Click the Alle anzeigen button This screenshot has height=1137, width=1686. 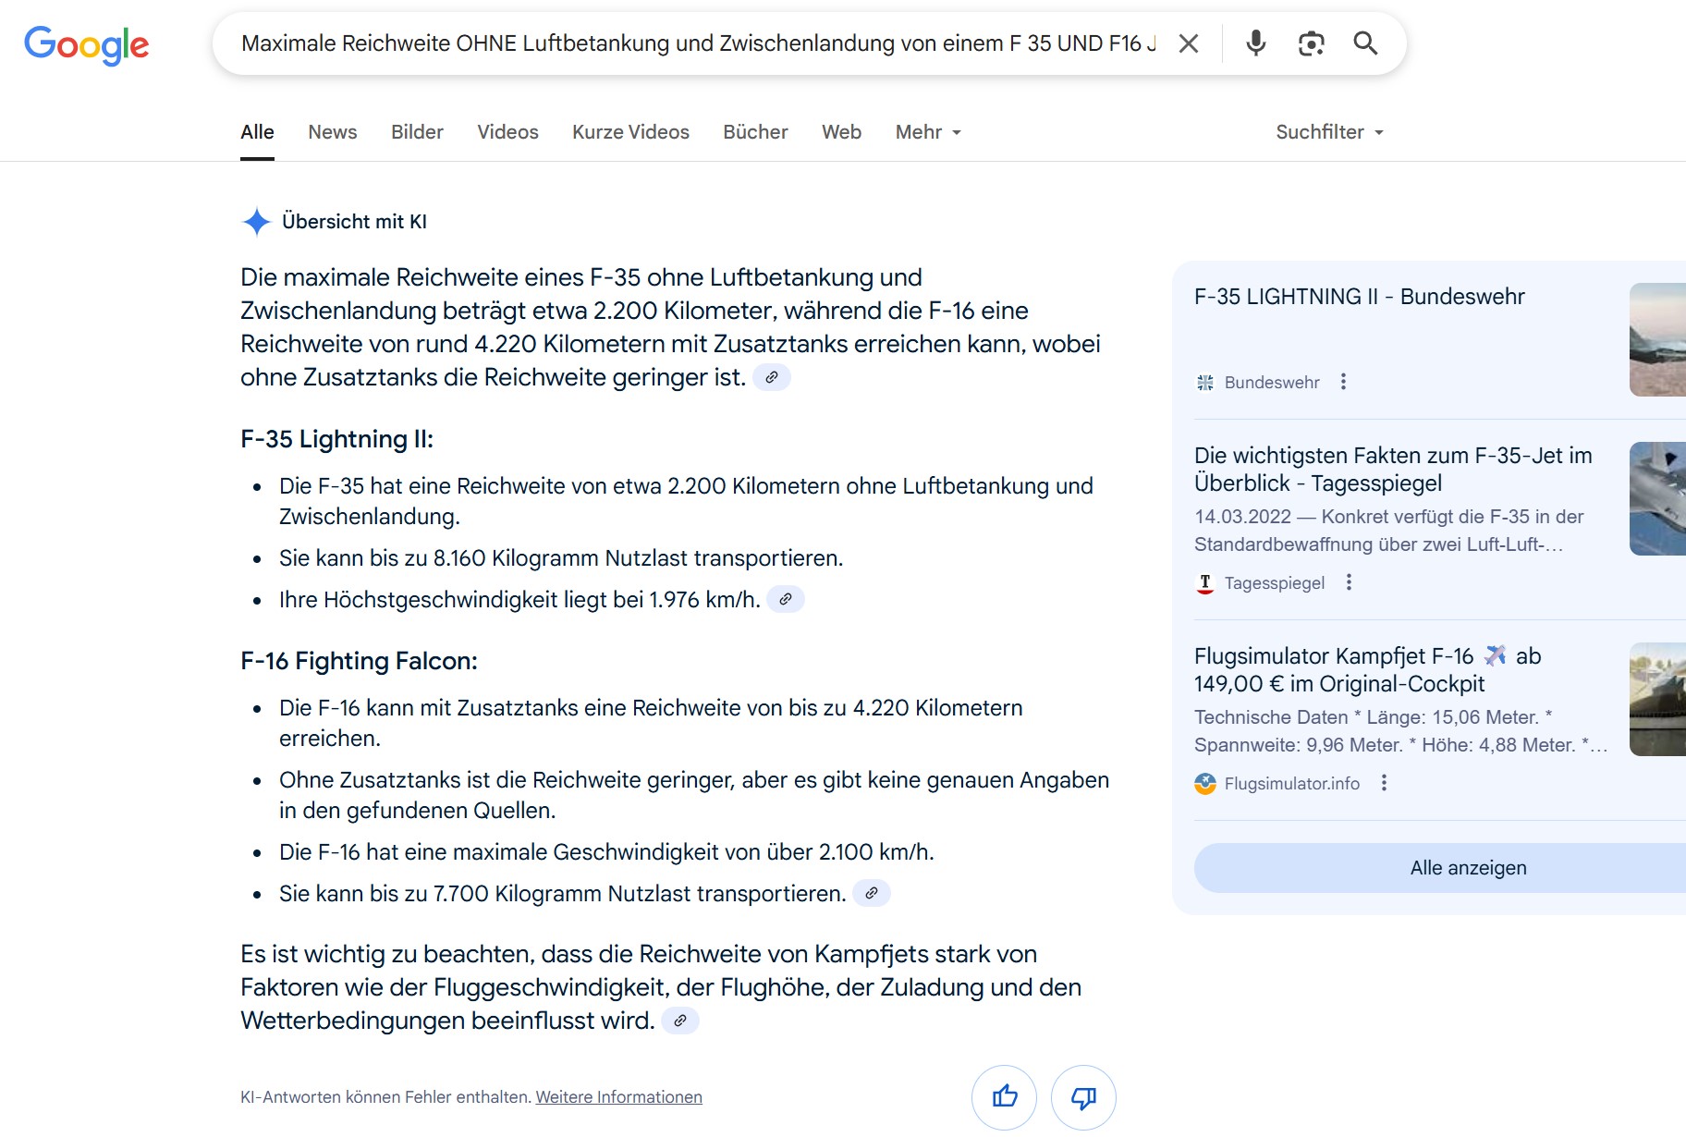click(1467, 868)
